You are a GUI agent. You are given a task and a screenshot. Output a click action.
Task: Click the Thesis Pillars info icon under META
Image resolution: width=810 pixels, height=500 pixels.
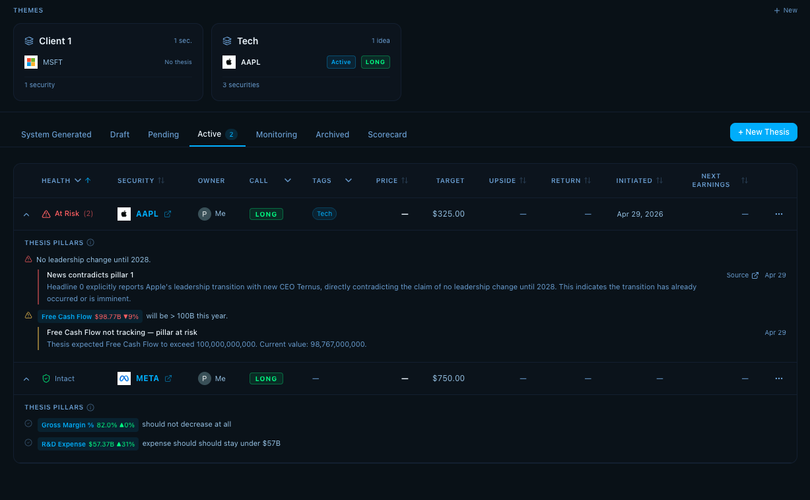pos(90,408)
